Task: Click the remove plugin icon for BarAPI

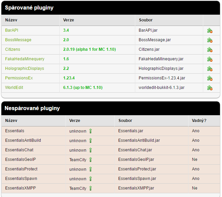Action: point(210,31)
